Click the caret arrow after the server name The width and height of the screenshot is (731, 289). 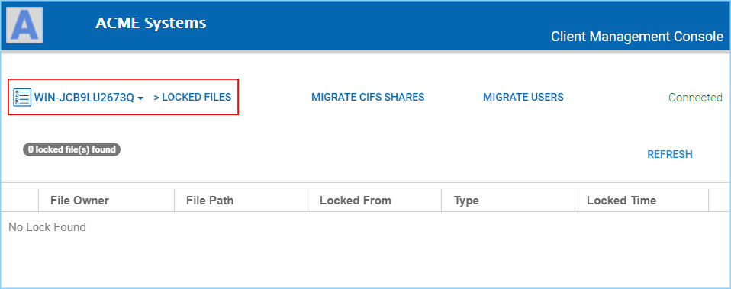tap(140, 98)
